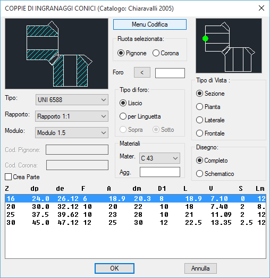Select Frontale view type
Image resolution: width=270 pixels, height=278 pixels.
[210, 133]
